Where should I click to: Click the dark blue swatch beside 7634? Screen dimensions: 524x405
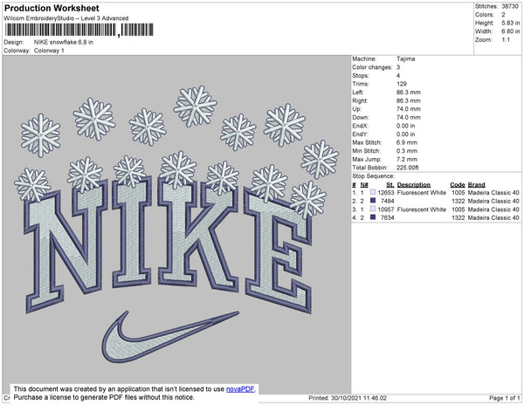click(x=373, y=217)
